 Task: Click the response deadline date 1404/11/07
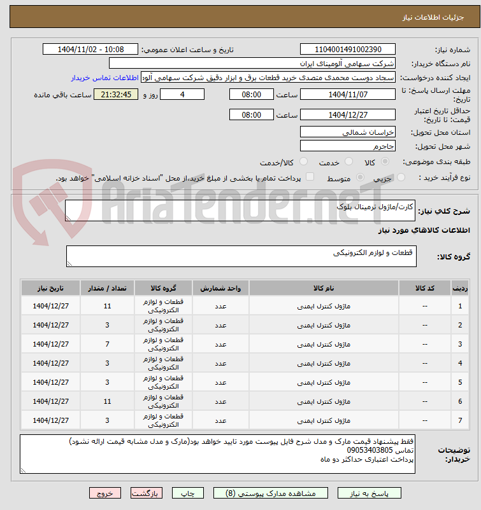click(348, 95)
